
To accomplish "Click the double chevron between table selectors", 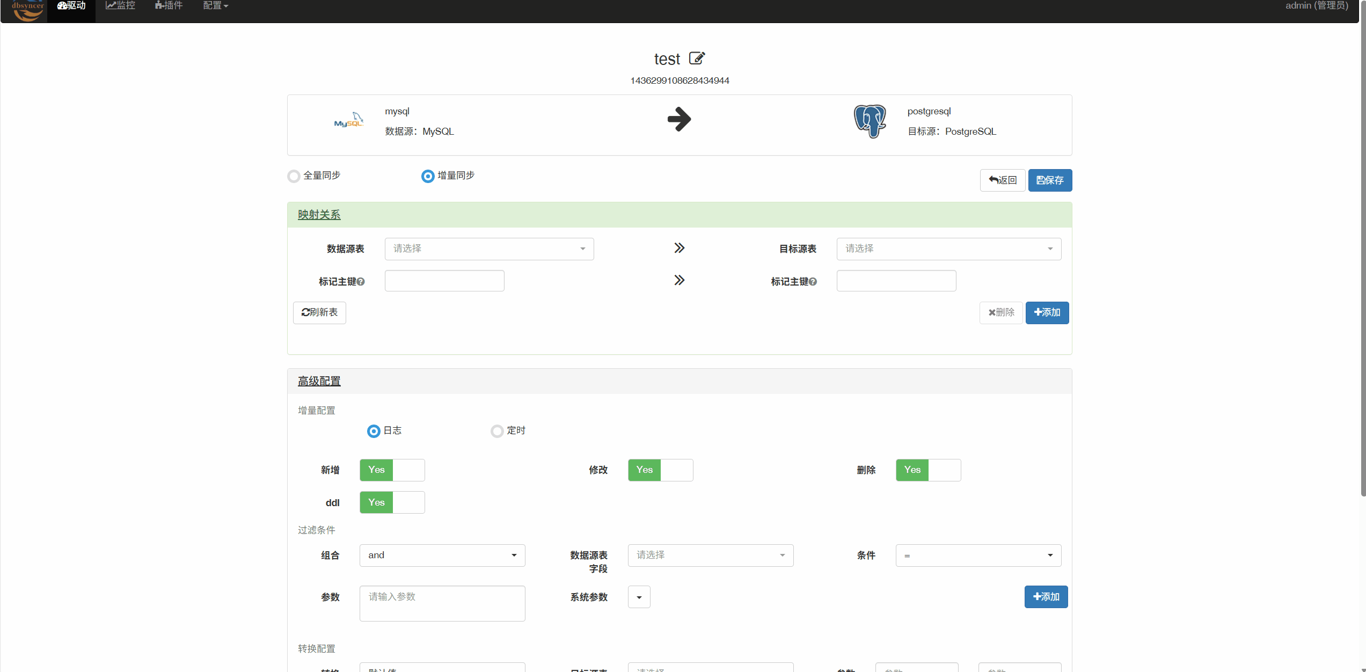I will point(679,248).
